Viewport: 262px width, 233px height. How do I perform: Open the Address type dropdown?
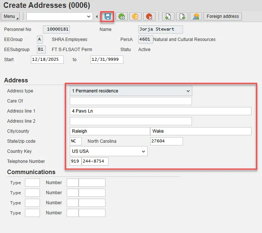point(187,91)
